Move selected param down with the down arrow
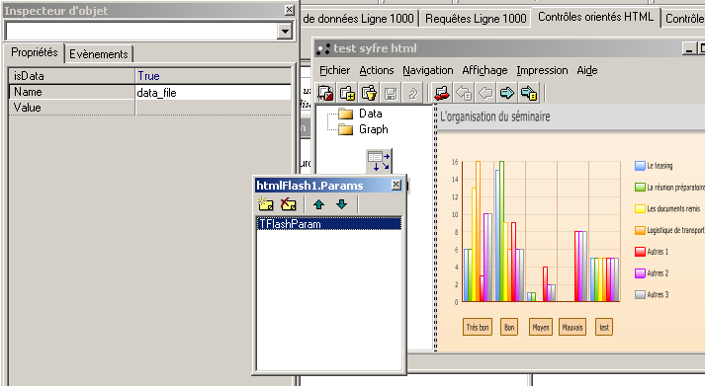Screen dimensions: 705x386 [342, 204]
